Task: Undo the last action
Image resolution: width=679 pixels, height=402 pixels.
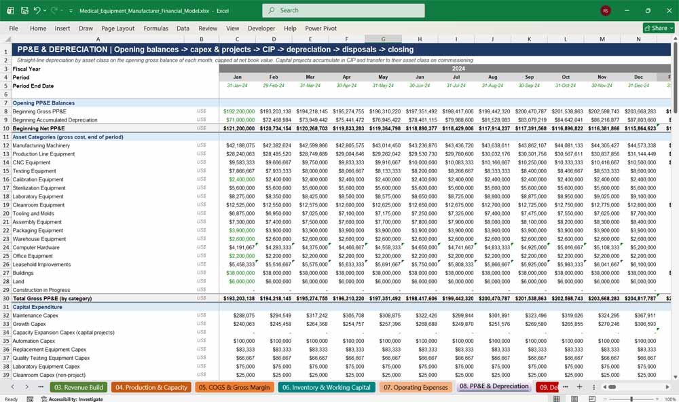Action: [x=37, y=10]
